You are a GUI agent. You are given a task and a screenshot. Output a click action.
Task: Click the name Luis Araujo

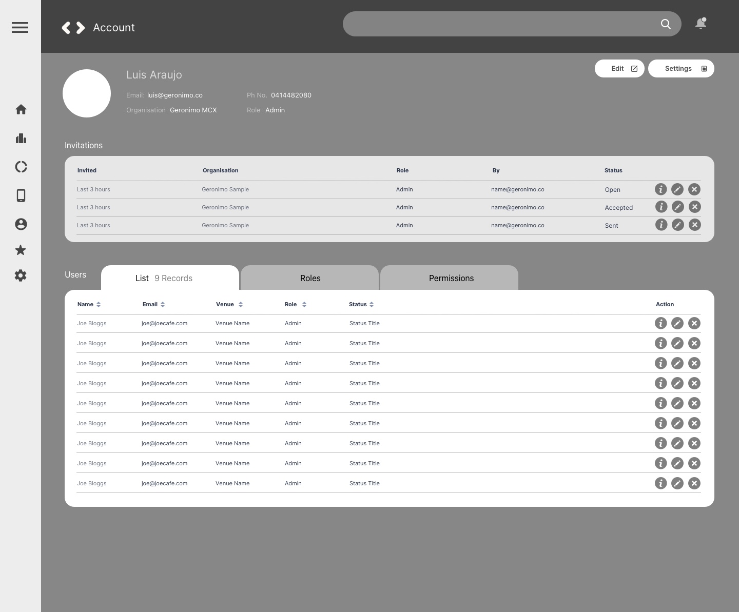coord(154,75)
